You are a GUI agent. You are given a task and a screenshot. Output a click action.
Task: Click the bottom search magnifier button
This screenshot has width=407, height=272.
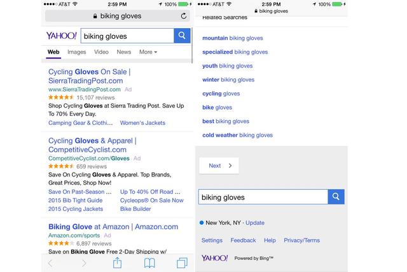click(x=336, y=197)
